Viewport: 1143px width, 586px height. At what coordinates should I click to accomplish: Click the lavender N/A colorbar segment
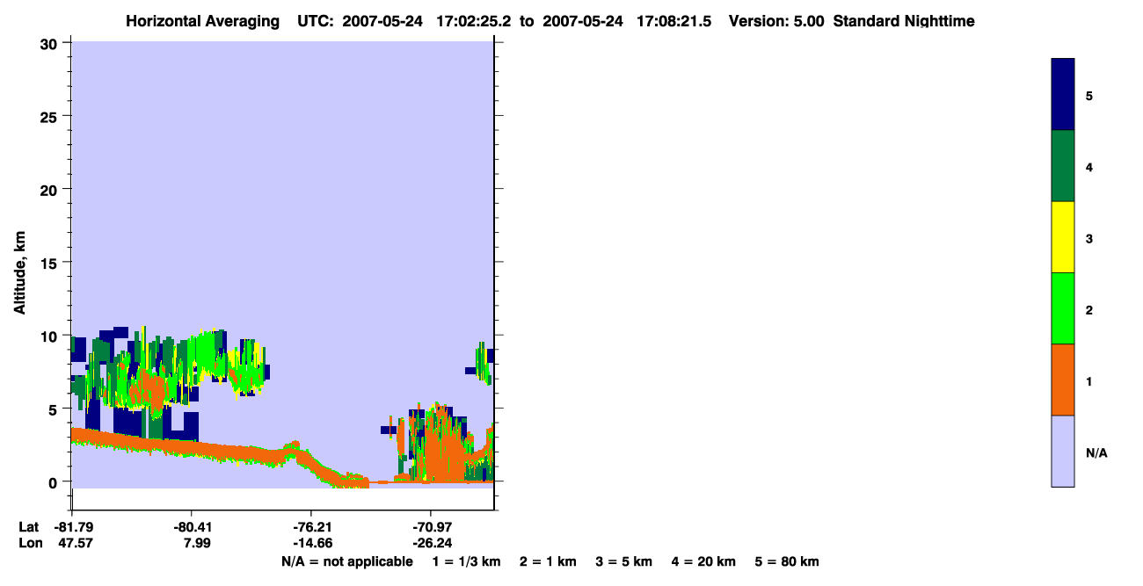[1063, 451]
